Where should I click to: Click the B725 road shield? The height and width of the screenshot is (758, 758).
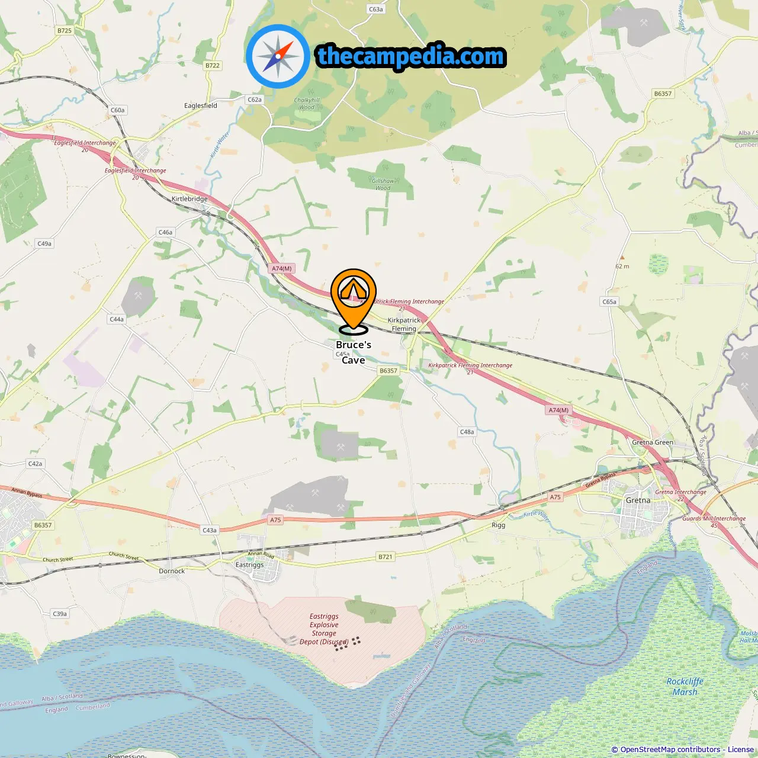[65, 31]
